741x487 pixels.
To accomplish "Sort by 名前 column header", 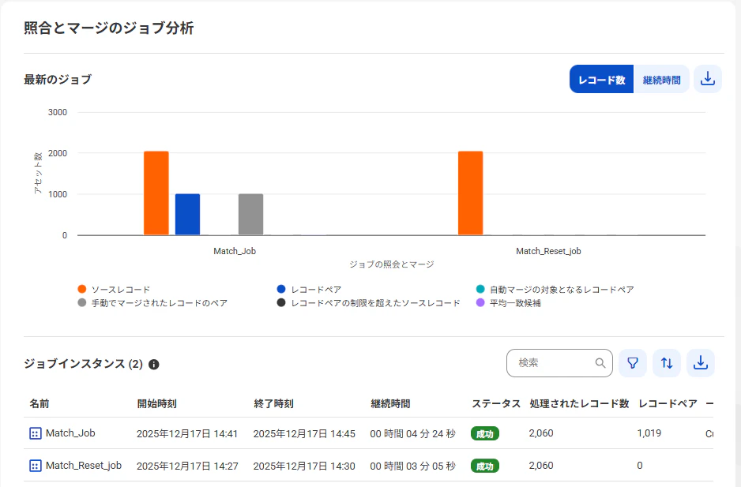I will click(39, 404).
